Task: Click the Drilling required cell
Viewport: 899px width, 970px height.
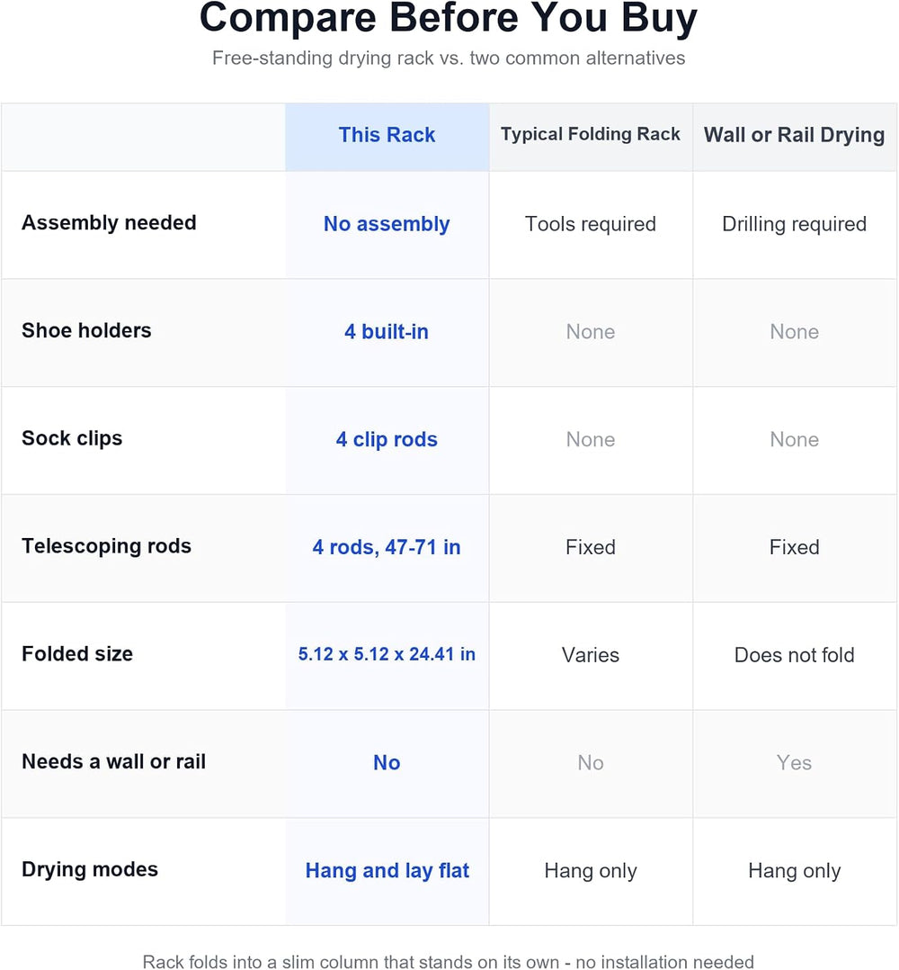Action: [794, 224]
